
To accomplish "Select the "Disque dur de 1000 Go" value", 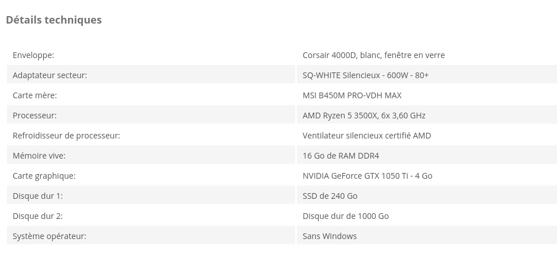I will tap(345, 216).
